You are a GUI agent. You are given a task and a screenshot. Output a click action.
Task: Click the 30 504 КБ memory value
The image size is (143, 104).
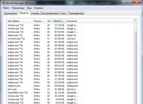tap(59, 39)
